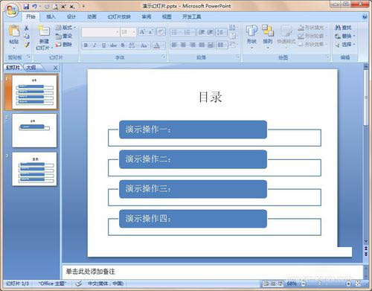Toggle italic formatting

(x=94, y=45)
